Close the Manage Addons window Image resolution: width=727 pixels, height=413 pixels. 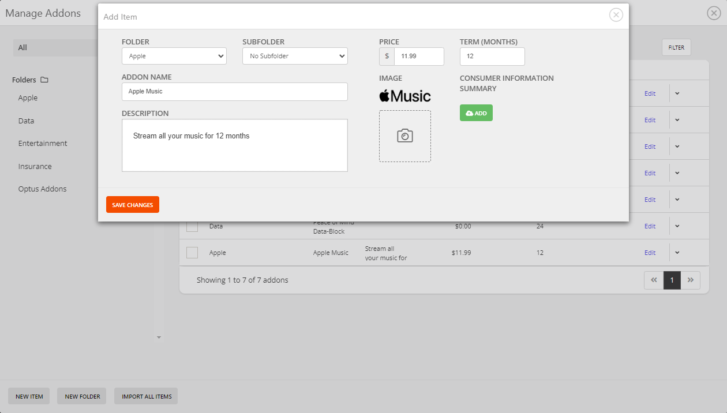coord(714,13)
